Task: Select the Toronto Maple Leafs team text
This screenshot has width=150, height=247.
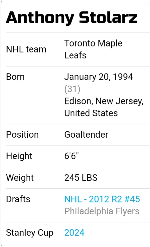Action: [93, 49]
